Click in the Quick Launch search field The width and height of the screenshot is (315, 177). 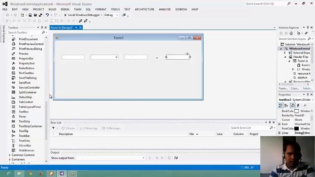266,4
